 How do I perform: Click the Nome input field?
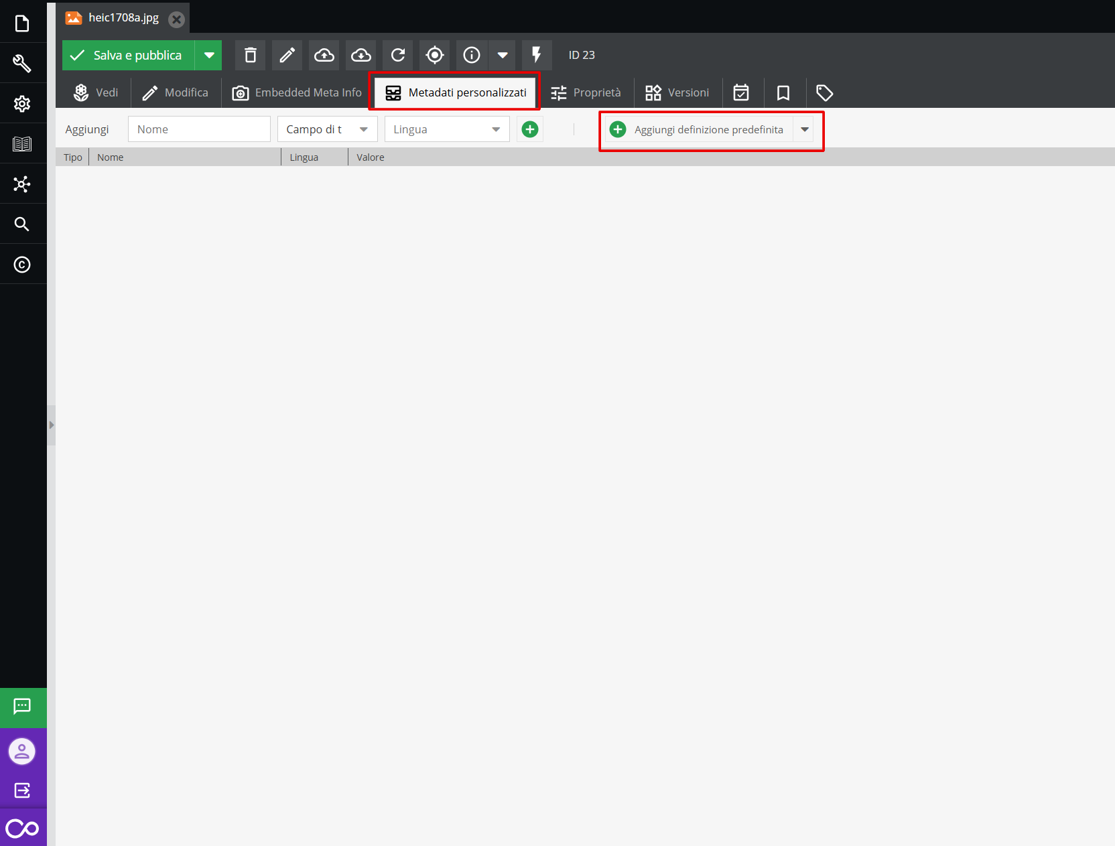(x=199, y=129)
